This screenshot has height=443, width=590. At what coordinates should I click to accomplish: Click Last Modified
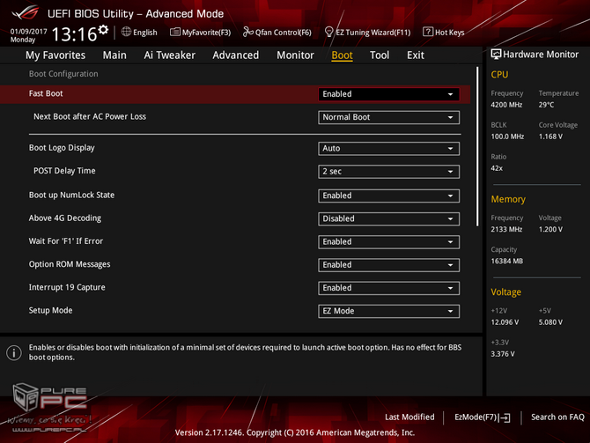pos(409,417)
